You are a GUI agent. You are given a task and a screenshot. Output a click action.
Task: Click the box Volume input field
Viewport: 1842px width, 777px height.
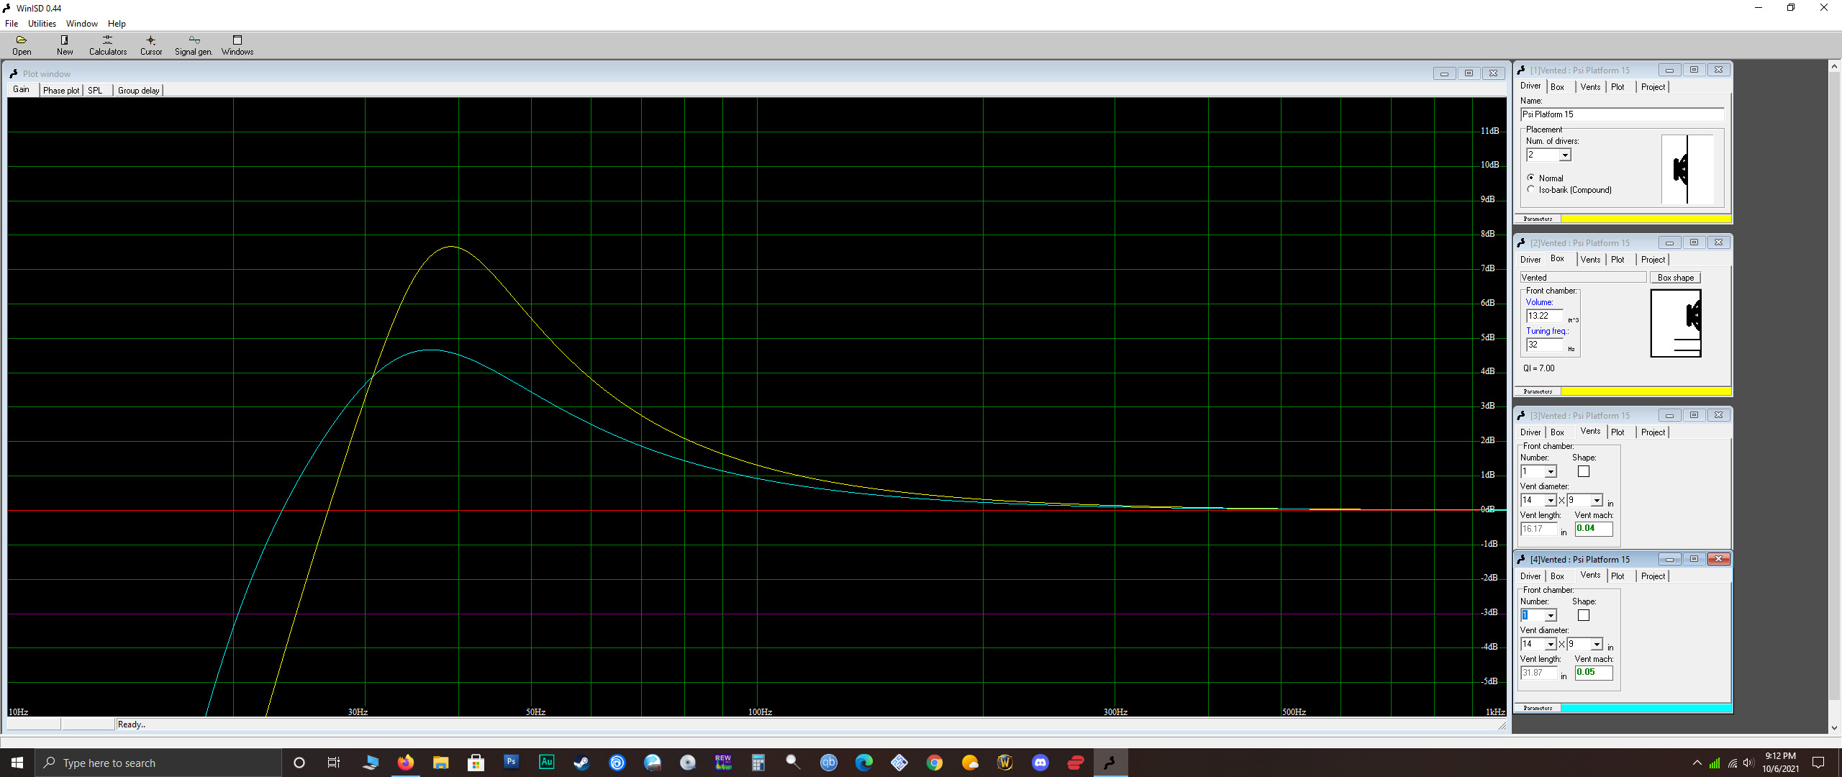1544,316
